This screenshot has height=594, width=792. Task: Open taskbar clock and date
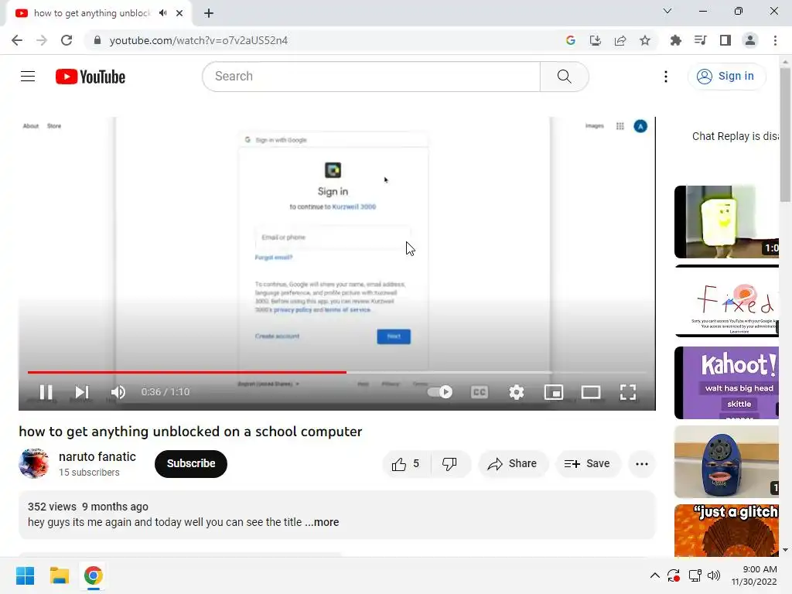[x=755, y=575]
